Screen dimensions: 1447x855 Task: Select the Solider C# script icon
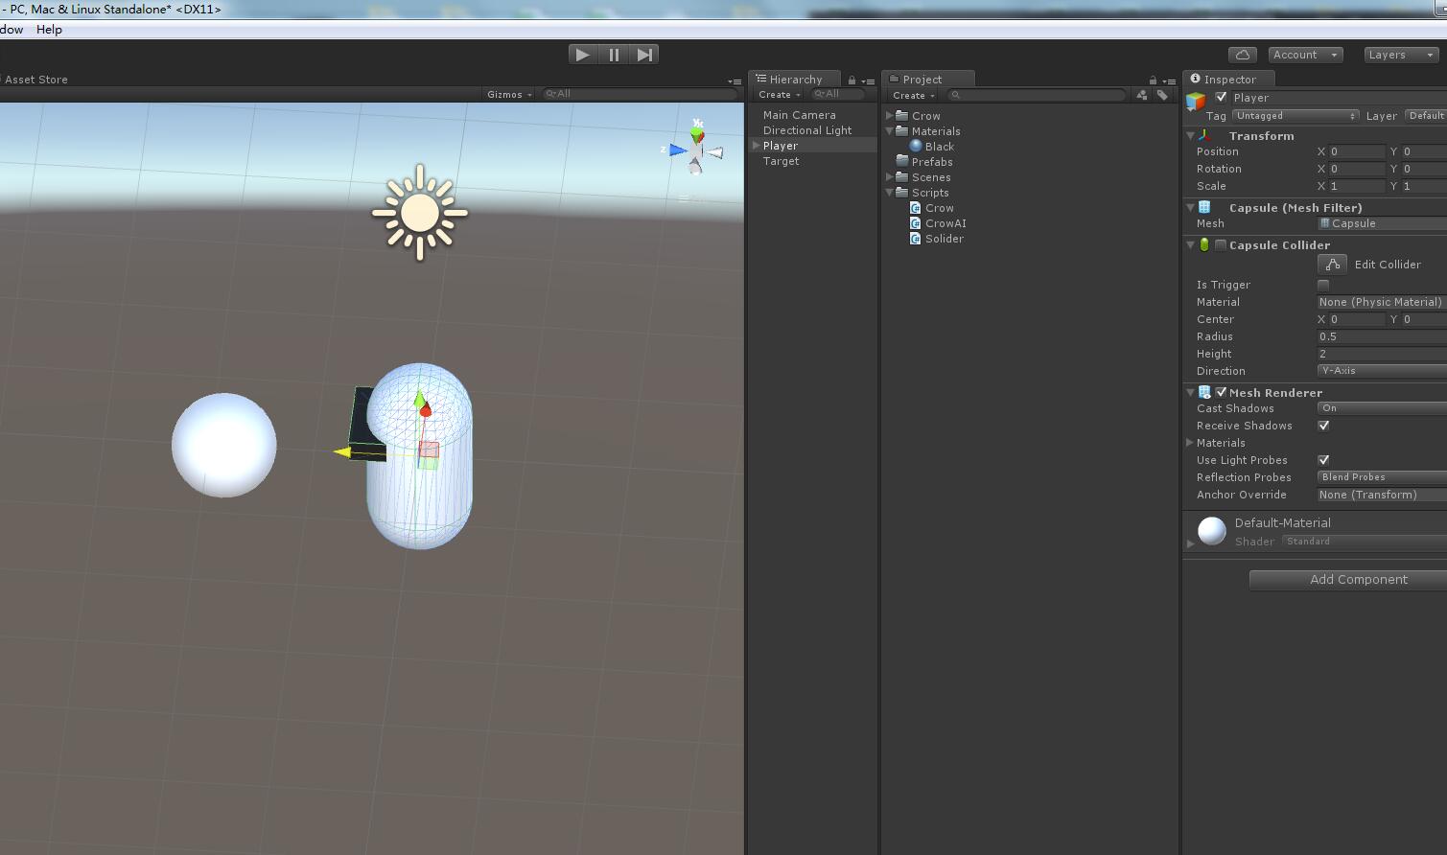[916, 239]
